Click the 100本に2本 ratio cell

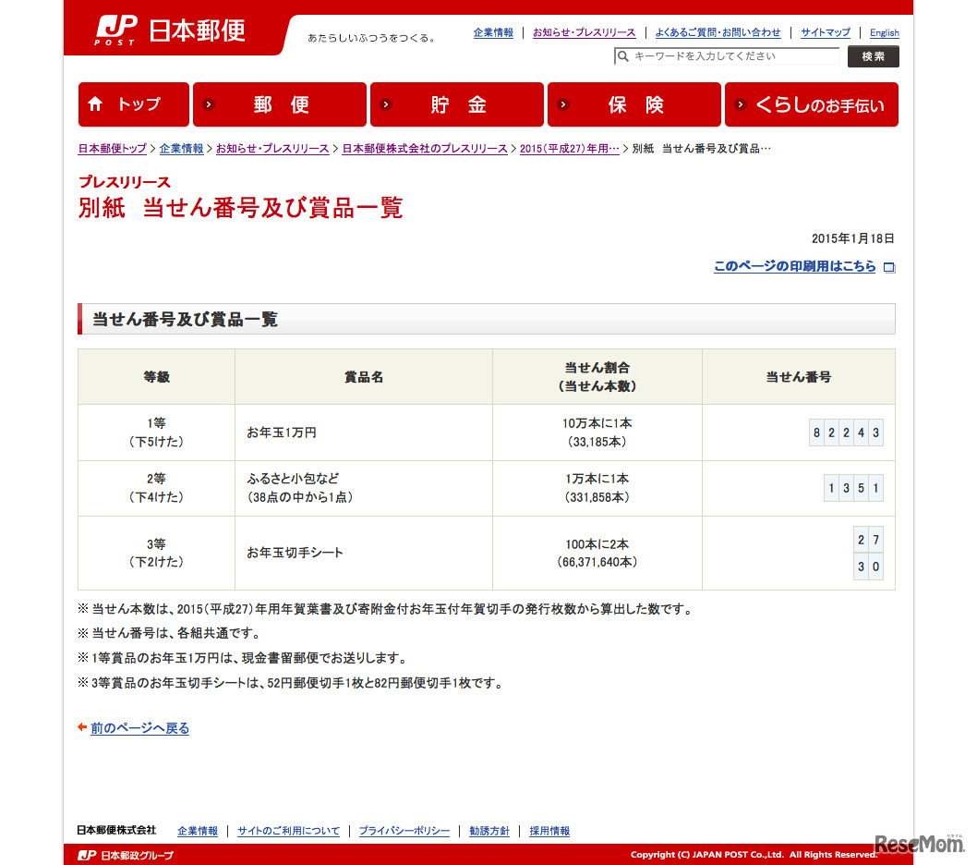coord(597,553)
